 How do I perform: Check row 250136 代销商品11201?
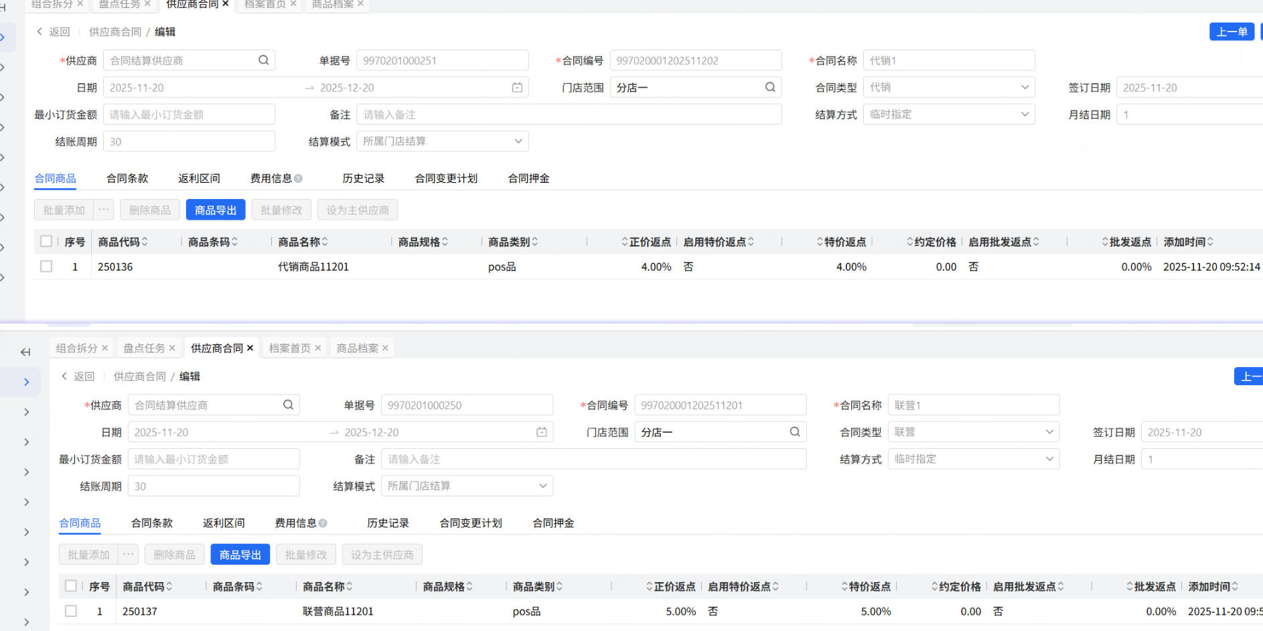(46, 267)
